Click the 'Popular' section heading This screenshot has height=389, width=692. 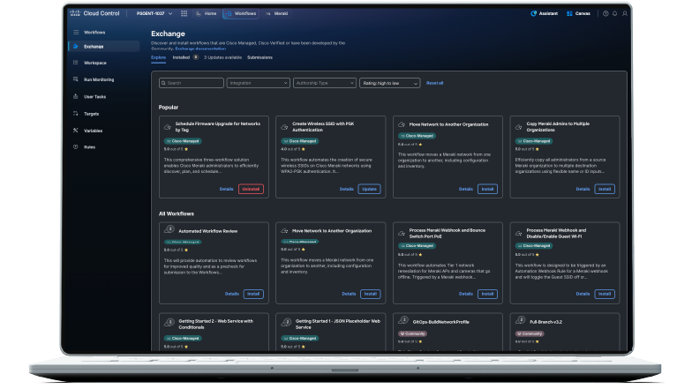[x=168, y=108]
